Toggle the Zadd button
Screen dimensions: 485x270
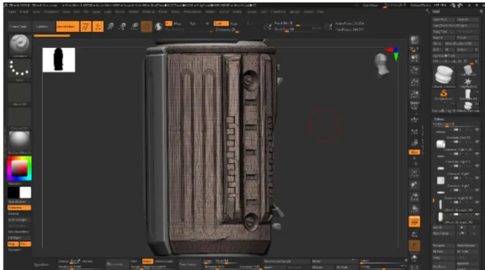point(221,24)
